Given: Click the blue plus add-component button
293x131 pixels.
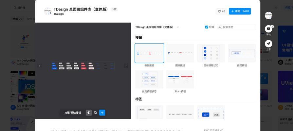Looking at the screenshot, I should point(102,113).
